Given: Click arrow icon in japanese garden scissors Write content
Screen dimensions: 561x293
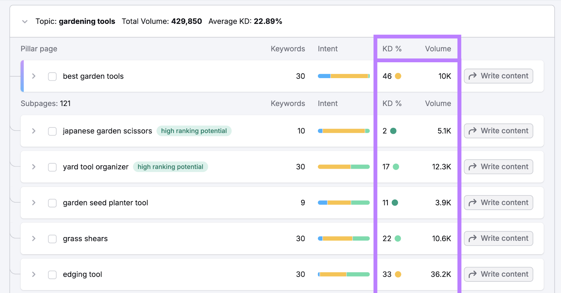Looking at the screenshot, I should pos(473,131).
